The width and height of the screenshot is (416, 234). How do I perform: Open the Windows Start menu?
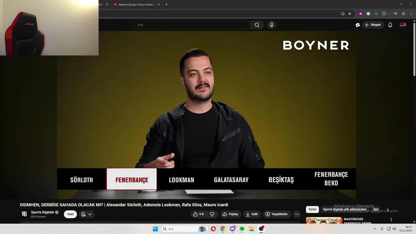point(155,229)
